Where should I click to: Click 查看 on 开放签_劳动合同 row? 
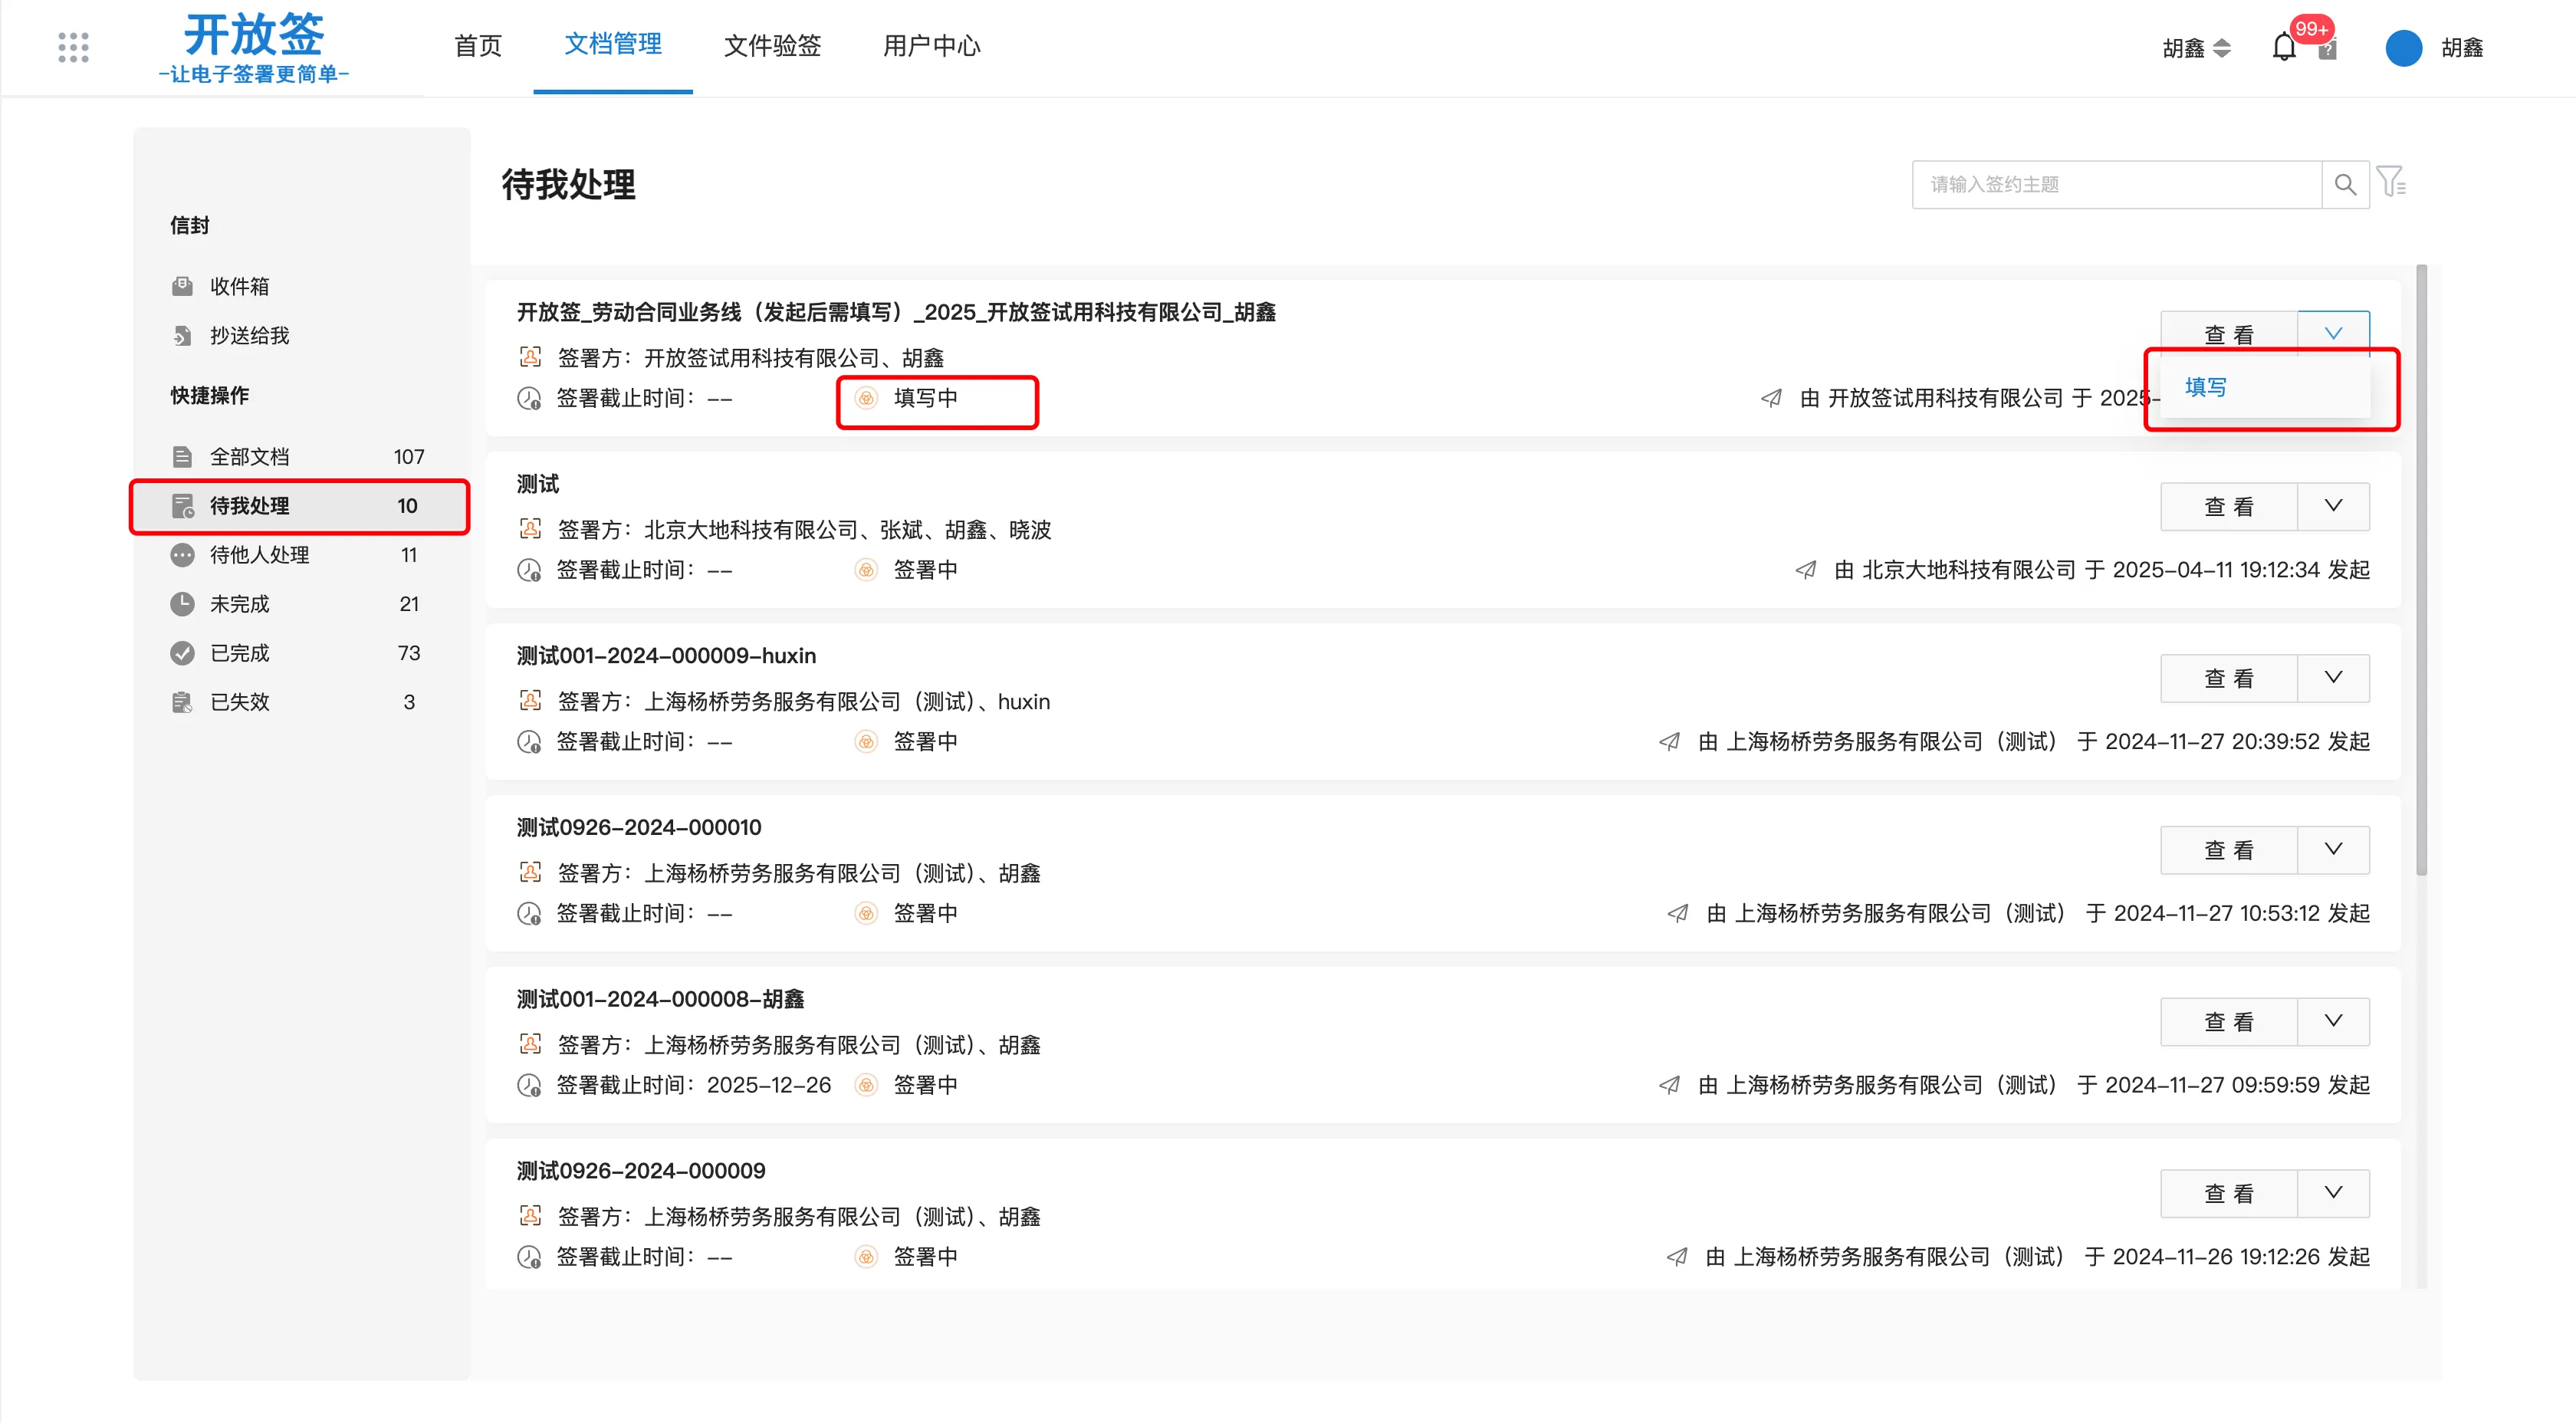click(x=2229, y=334)
